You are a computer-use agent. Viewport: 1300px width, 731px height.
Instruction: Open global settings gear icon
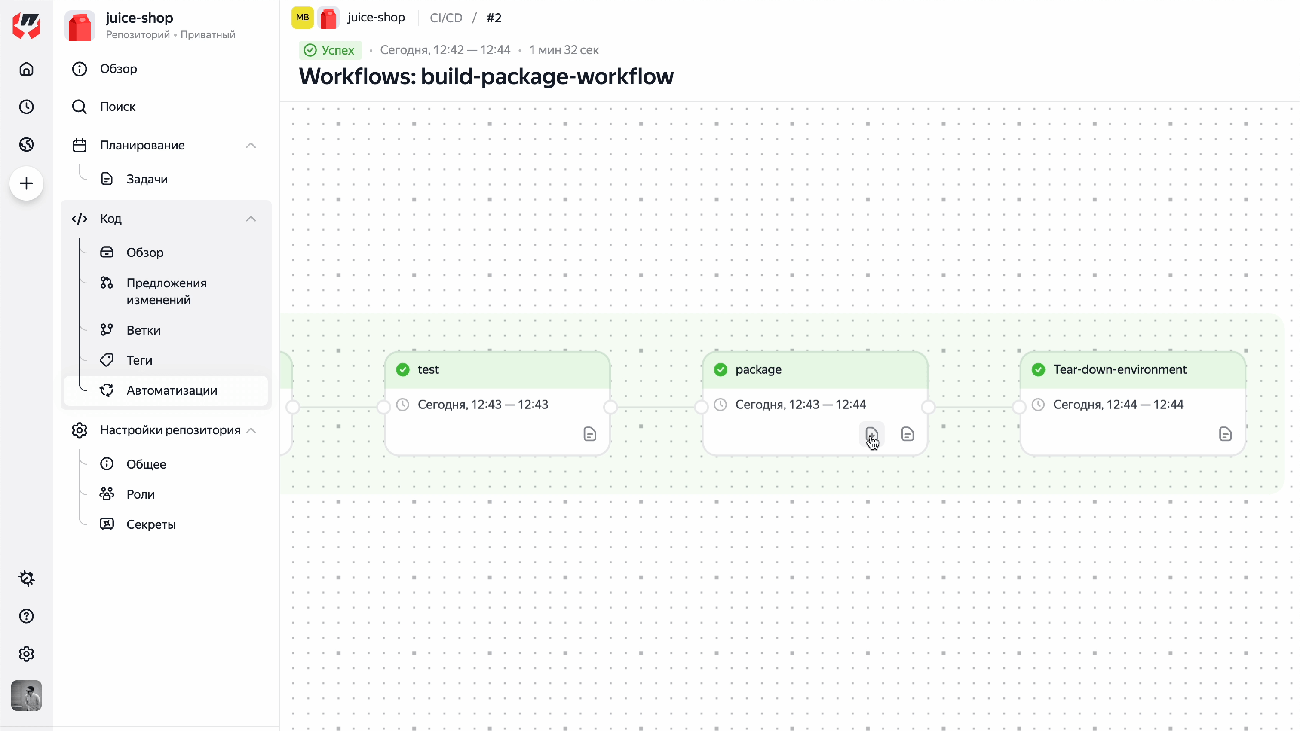(x=26, y=654)
